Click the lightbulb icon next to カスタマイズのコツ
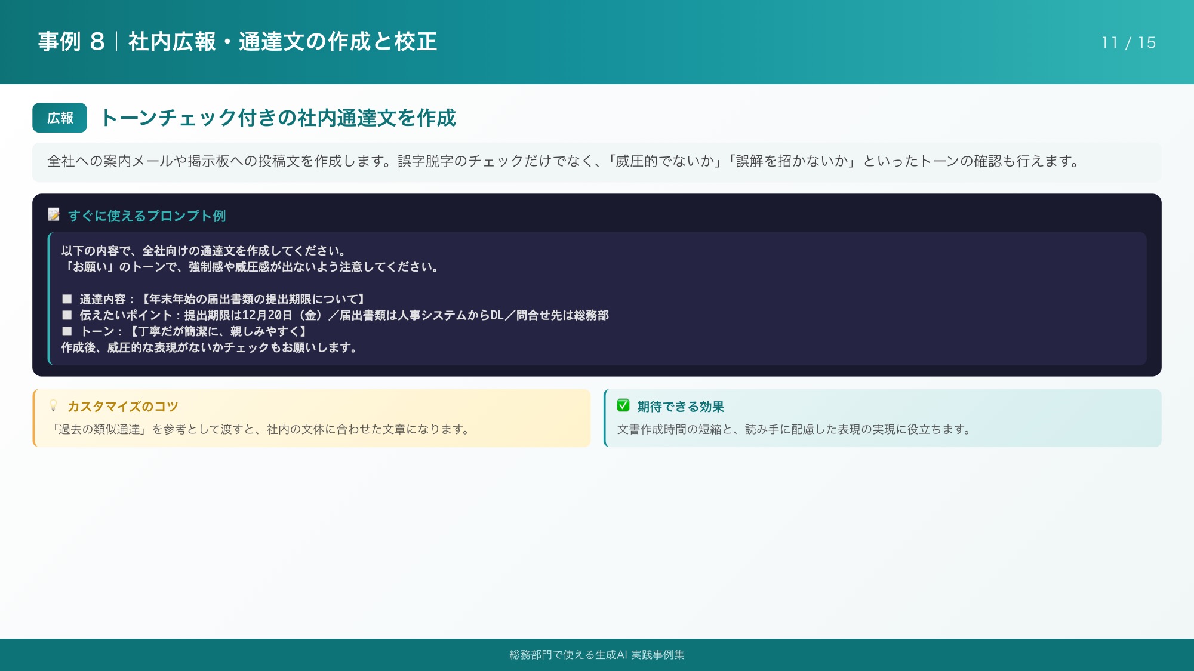The image size is (1194, 671). [x=53, y=406]
